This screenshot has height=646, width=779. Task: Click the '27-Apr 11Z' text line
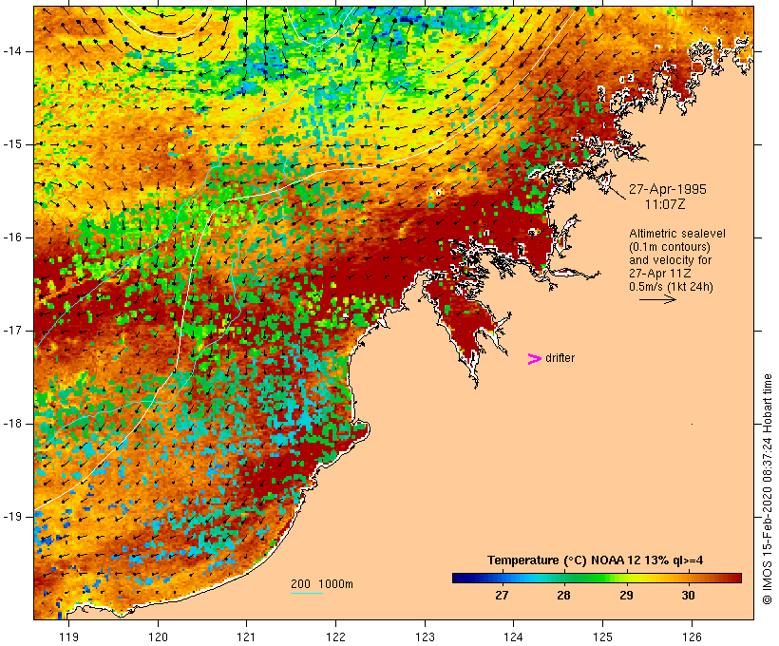pos(659,274)
